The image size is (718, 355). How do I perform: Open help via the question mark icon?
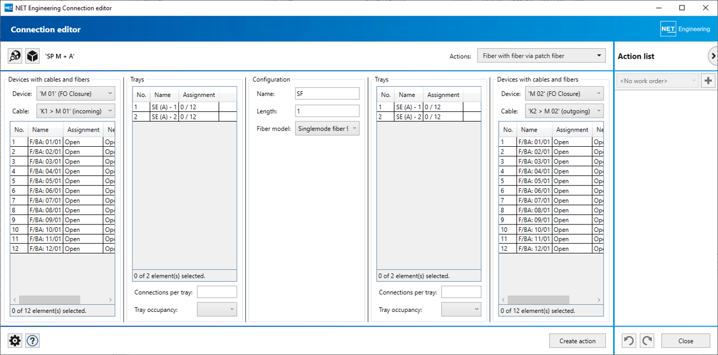coord(33,340)
